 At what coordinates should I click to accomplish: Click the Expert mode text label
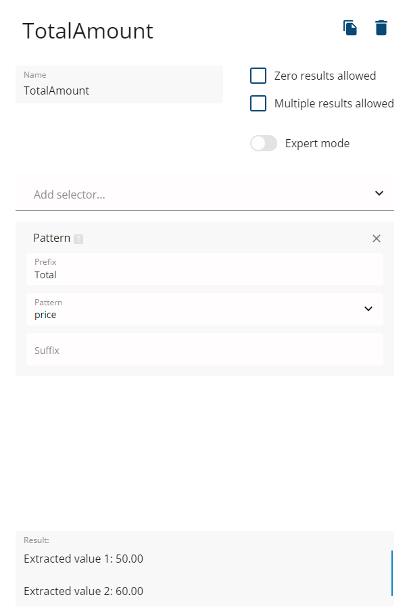click(317, 143)
